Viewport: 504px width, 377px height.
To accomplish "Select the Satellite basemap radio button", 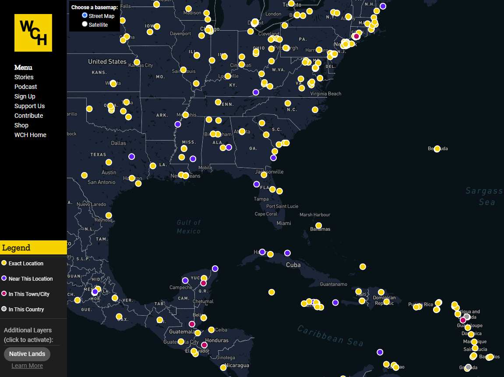I will [x=85, y=24].
